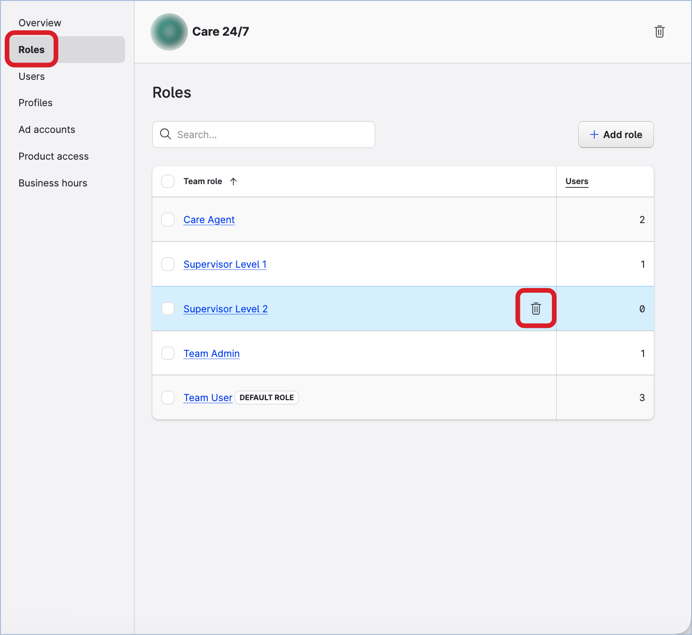
Task: Select the Supervisor Level 1 checkbox
Action: 168,264
